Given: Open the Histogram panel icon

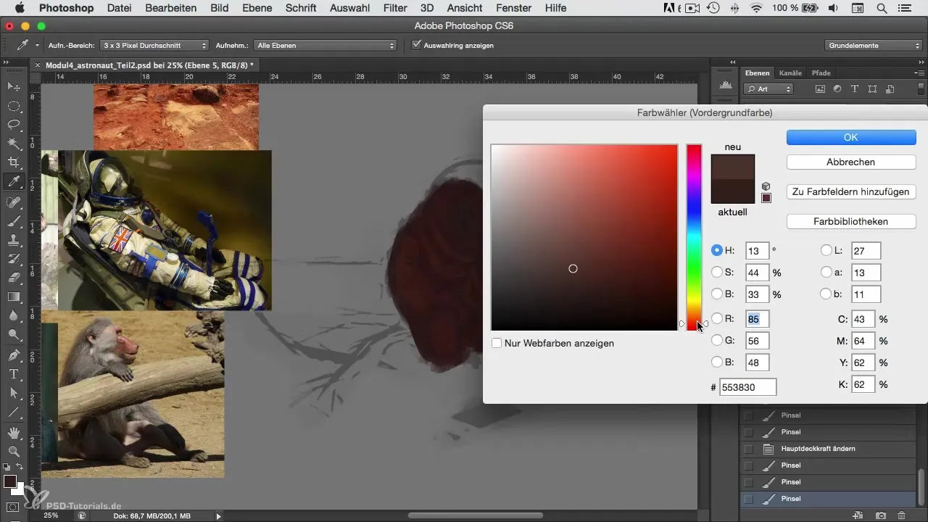Looking at the screenshot, I should [725, 86].
